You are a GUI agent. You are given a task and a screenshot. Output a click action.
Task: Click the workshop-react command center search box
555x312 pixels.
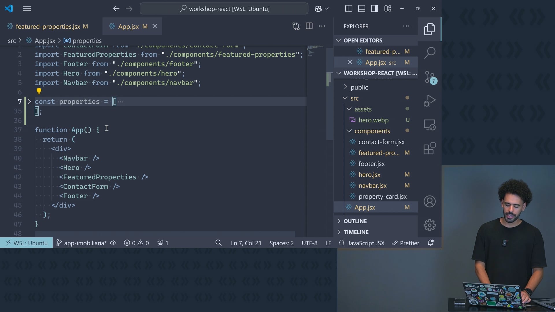pyautogui.click(x=224, y=9)
